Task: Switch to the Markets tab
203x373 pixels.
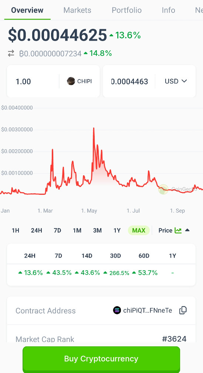Action: click(x=77, y=10)
